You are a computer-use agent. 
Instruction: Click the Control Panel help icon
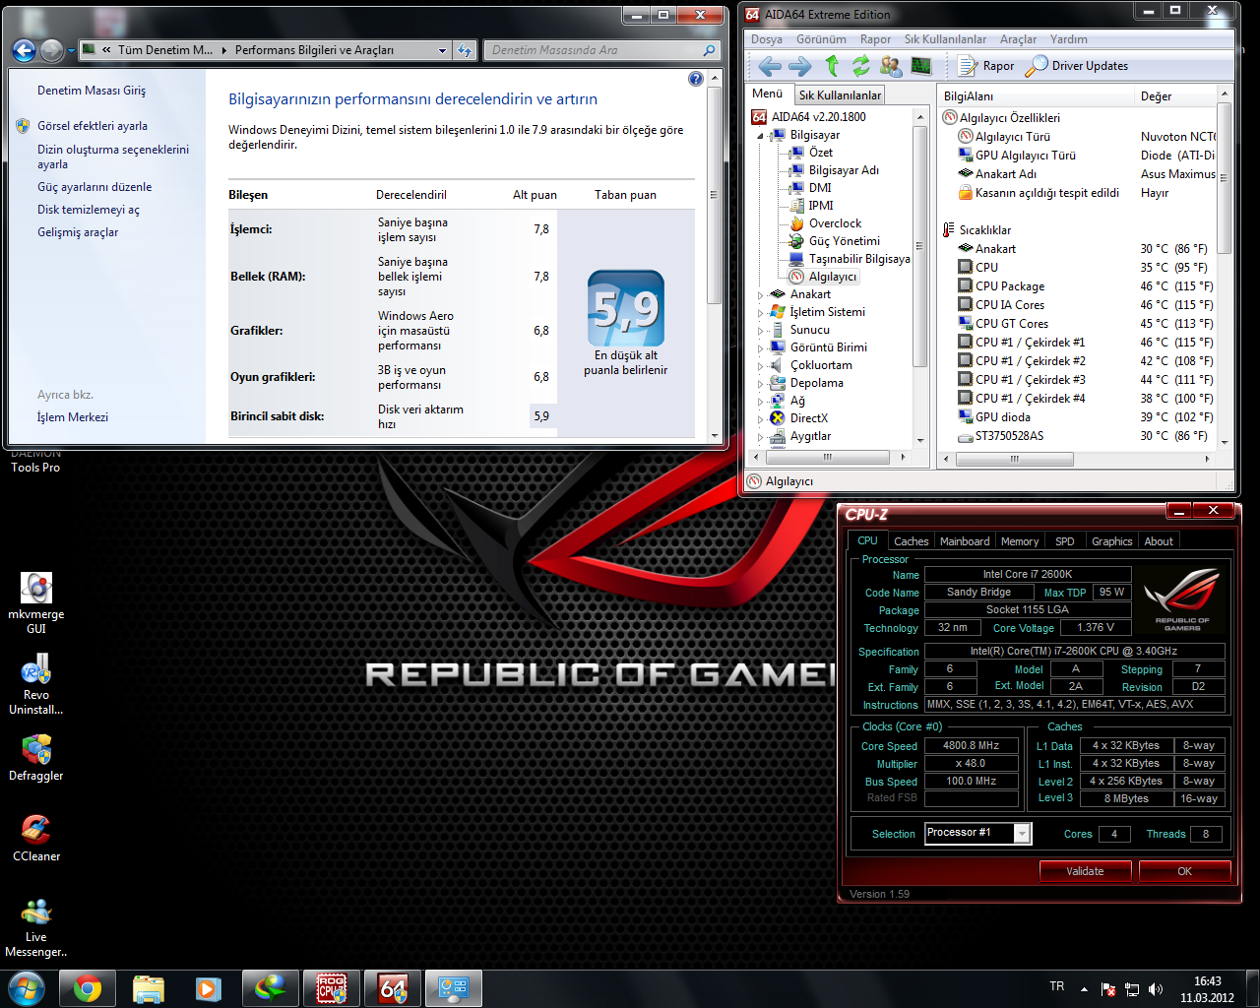696,79
